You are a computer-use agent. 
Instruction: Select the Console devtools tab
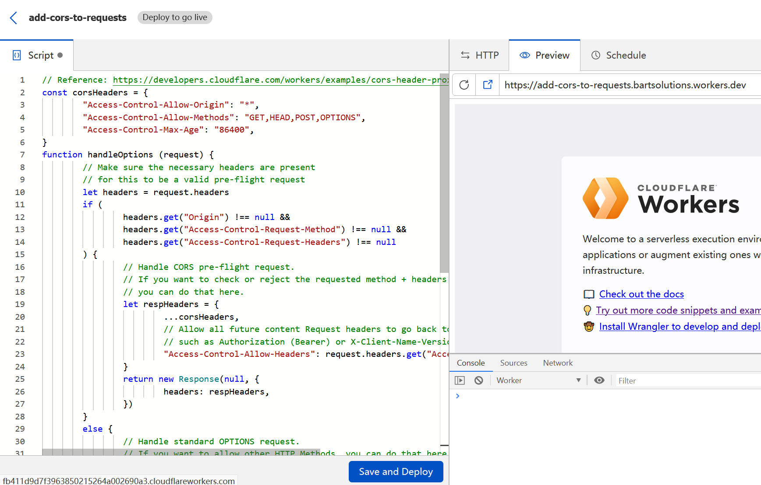click(x=471, y=363)
